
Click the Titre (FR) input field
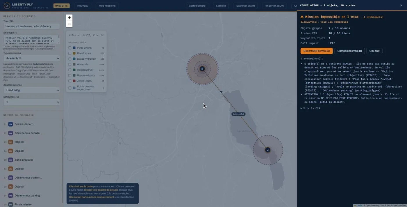coord(31,26)
